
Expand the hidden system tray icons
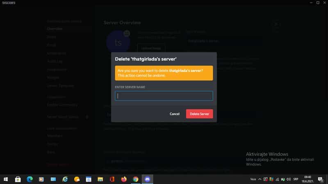(x=260, y=179)
